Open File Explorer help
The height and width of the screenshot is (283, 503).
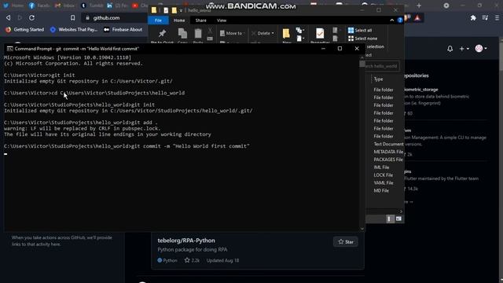pyautogui.click(x=400, y=20)
